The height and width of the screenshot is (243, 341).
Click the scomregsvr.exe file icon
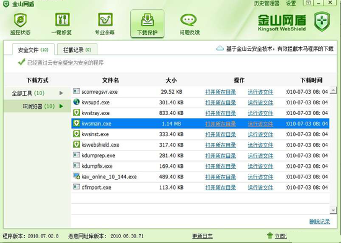[x=76, y=91]
